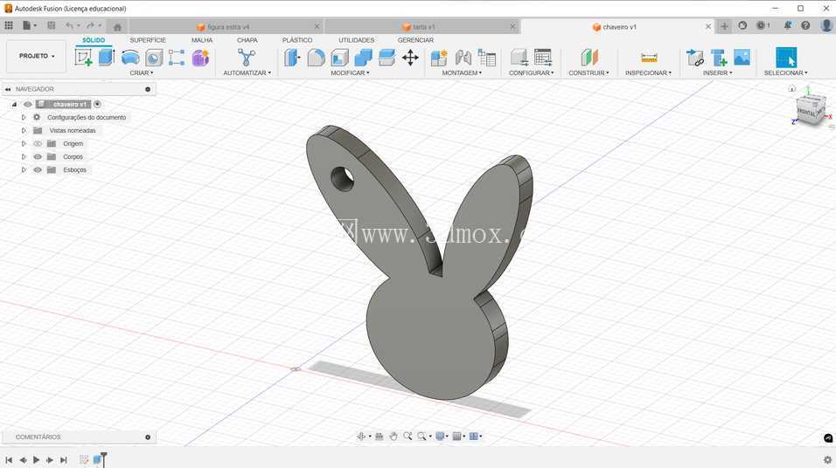Open the CRIAR dropdown menu
The width and height of the screenshot is (836, 468).
point(142,73)
